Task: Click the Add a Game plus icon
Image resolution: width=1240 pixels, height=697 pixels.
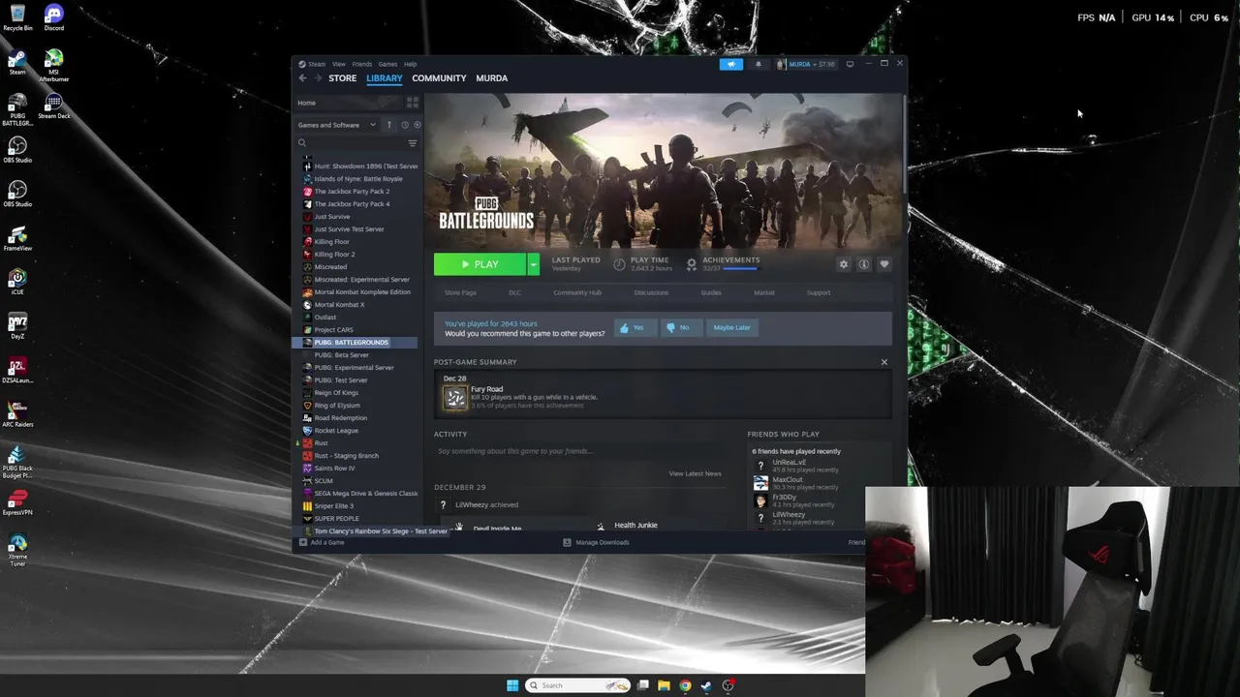Action: (x=303, y=542)
